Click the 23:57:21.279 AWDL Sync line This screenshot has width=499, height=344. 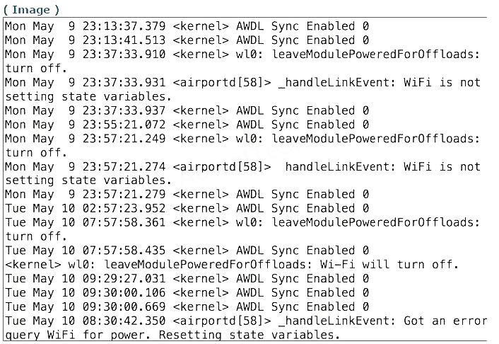point(187,194)
